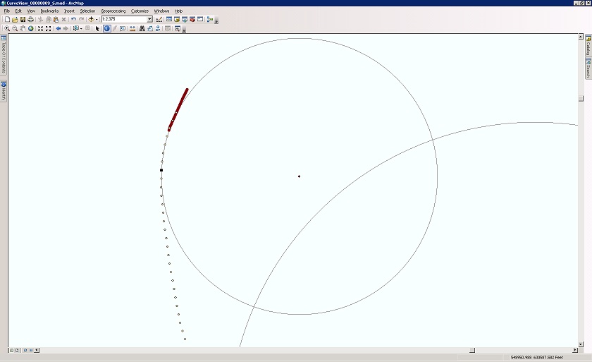Image resolution: width=592 pixels, height=362 pixels.
Task: Click the Fixed Zoom In icon
Action: (40, 28)
